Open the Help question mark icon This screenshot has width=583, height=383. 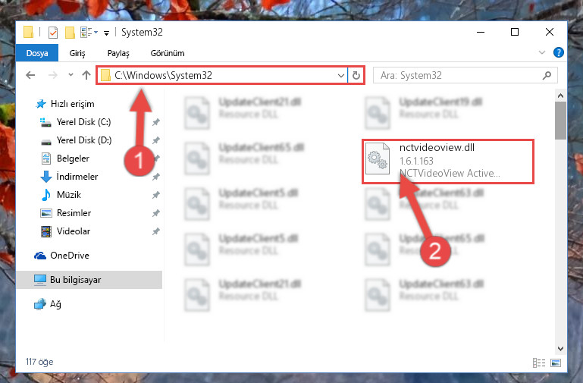(x=558, y=53)
